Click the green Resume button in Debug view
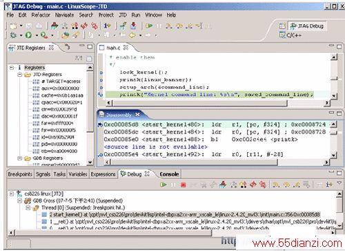 click(x=164, y=185)
